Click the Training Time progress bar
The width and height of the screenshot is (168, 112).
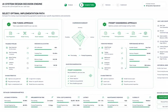click(x=46, y=55)
